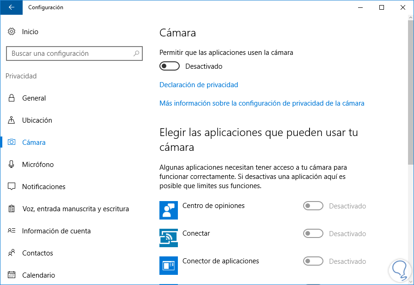Open the Contactos privacy section
Screen dimensions: 414x285
(37, 253)
